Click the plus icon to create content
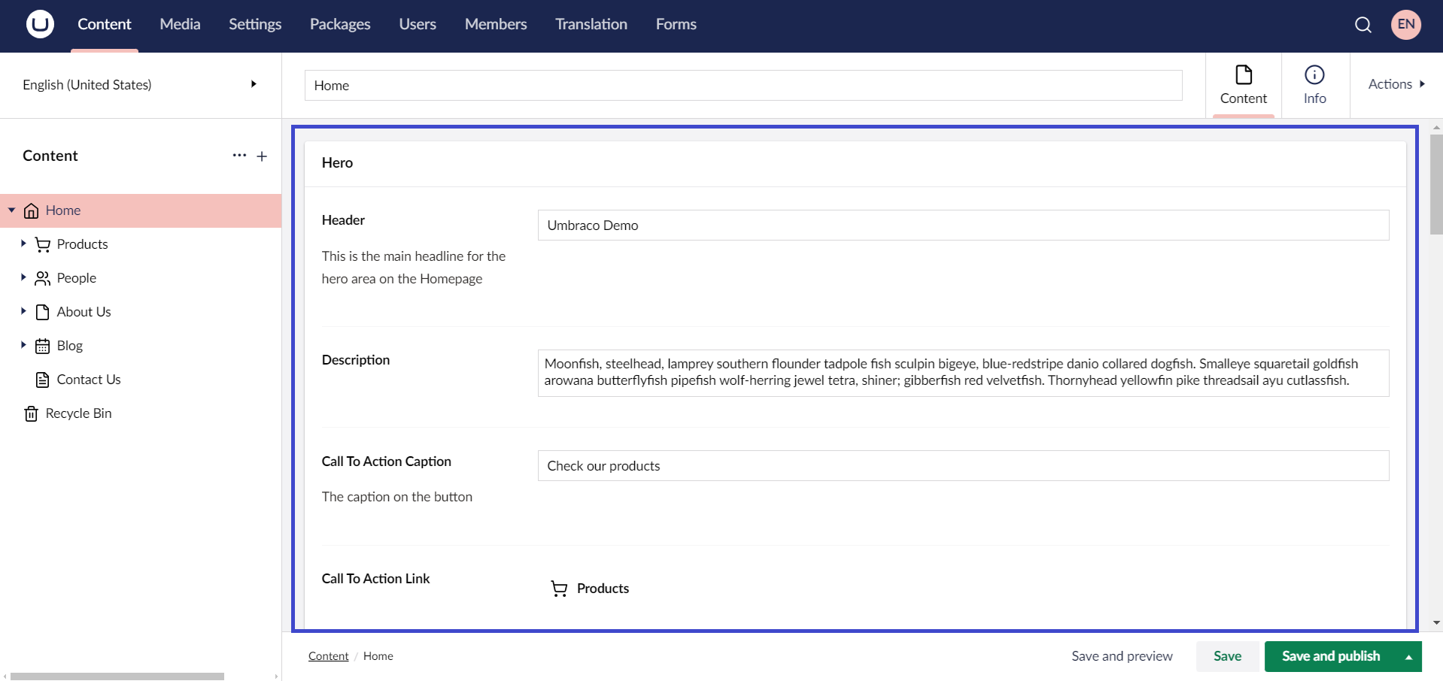The image size is (1443, 681). pos(262,156)
